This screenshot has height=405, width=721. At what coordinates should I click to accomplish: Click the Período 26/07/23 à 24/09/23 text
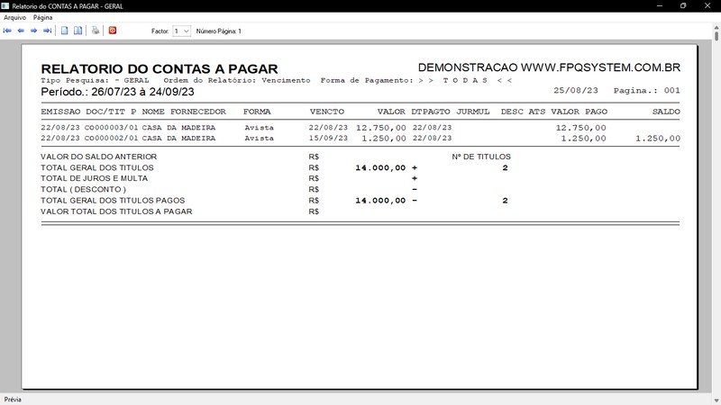[x=118, y=92]
